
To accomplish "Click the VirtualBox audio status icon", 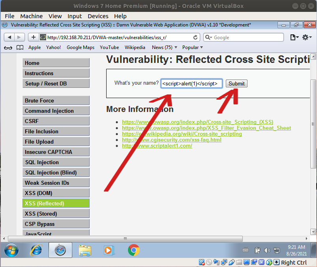I will click(x=216, y=262).
